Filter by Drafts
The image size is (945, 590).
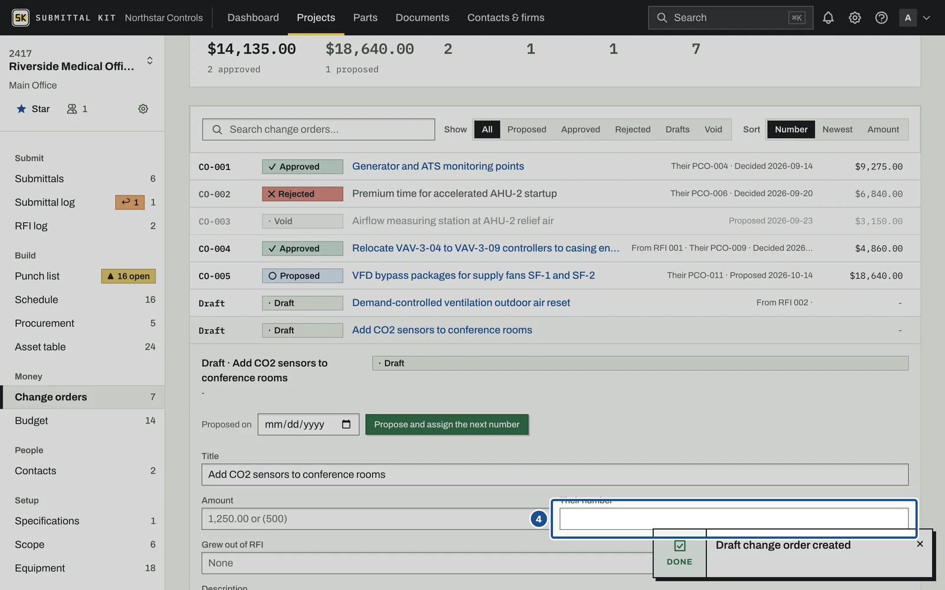(677, 129)
